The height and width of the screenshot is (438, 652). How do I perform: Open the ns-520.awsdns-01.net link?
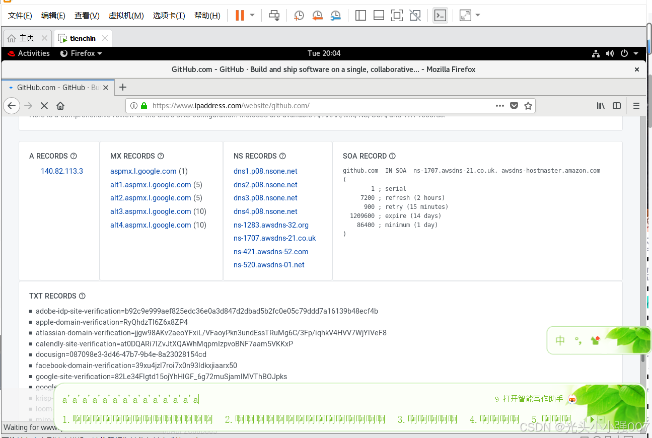pos(269,265)
